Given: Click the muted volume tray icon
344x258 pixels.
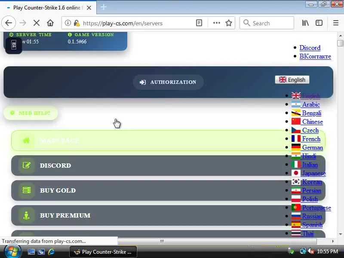Looking at the screenshot, I should pyautogui.click(x=311, y=252).
